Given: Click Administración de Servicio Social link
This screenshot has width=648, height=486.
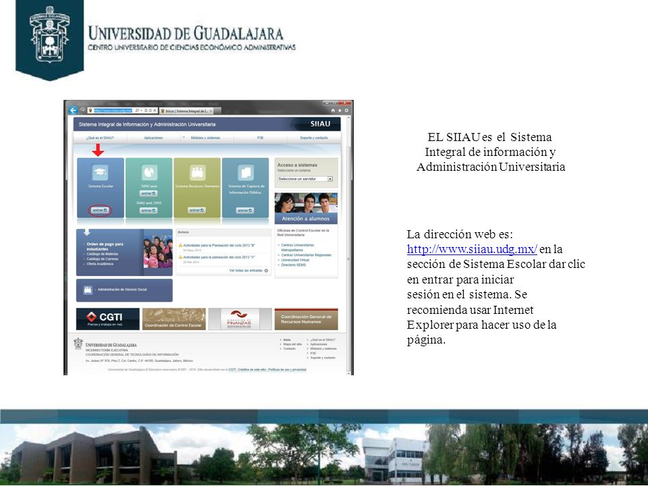Looking at the screenshot, I should 122,290.
